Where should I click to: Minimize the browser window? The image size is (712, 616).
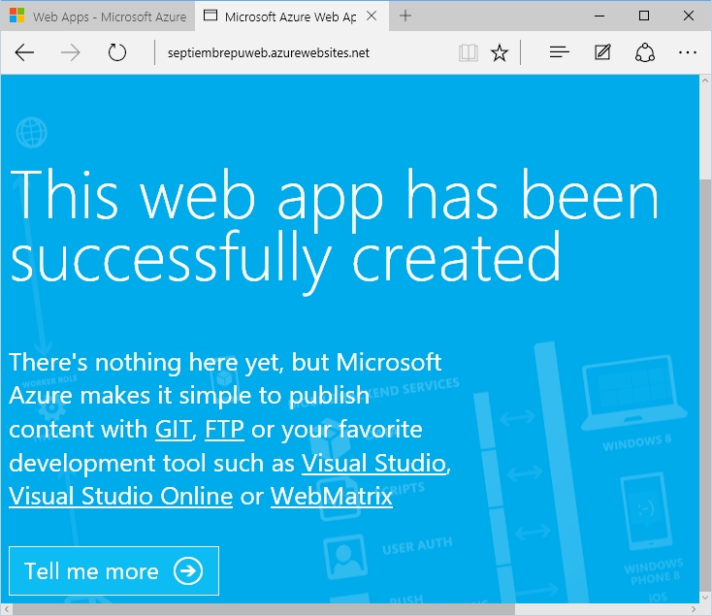[x=599, y=16]
